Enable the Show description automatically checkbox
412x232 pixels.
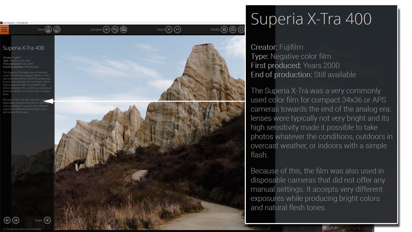pos(5,229)
